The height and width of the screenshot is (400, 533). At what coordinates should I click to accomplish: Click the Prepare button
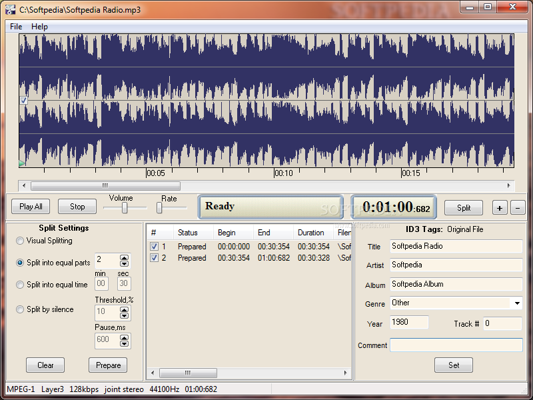(108, 365)
